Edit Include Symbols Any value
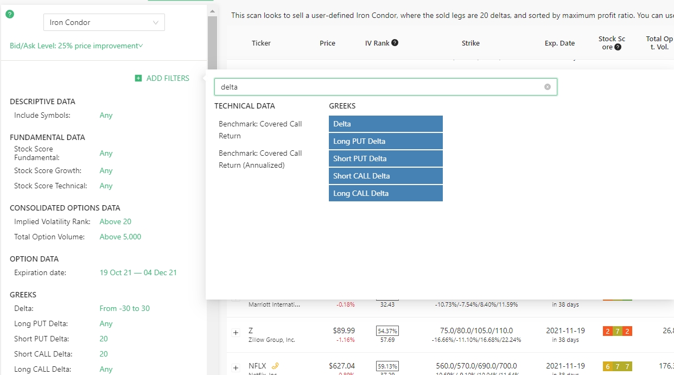This screenshot has height=375, width=674. point(106,115)
